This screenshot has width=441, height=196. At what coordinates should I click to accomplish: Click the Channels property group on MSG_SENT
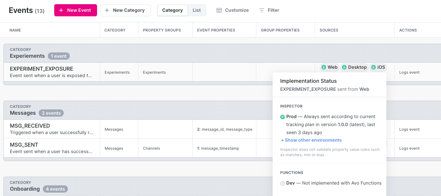(151, 149)
